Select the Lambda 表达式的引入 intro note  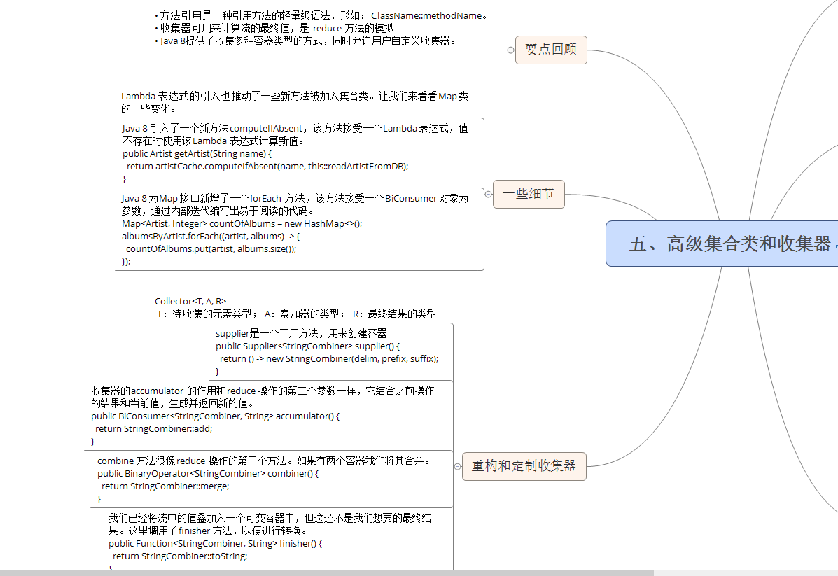pyautogui.click(x=295, y=102)
